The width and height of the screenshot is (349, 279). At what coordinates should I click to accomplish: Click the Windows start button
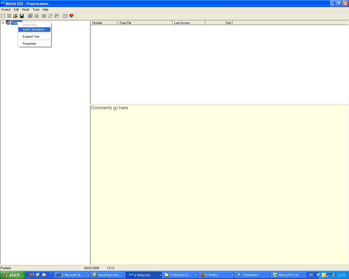pos(13,275)
